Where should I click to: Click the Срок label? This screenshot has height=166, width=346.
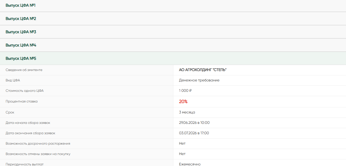pos(10,112)
